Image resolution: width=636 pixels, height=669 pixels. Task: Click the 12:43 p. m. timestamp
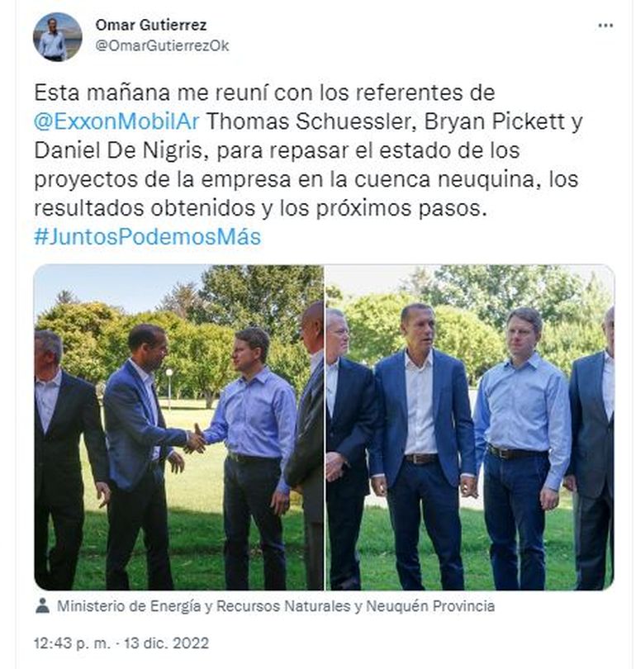point(72,643)
